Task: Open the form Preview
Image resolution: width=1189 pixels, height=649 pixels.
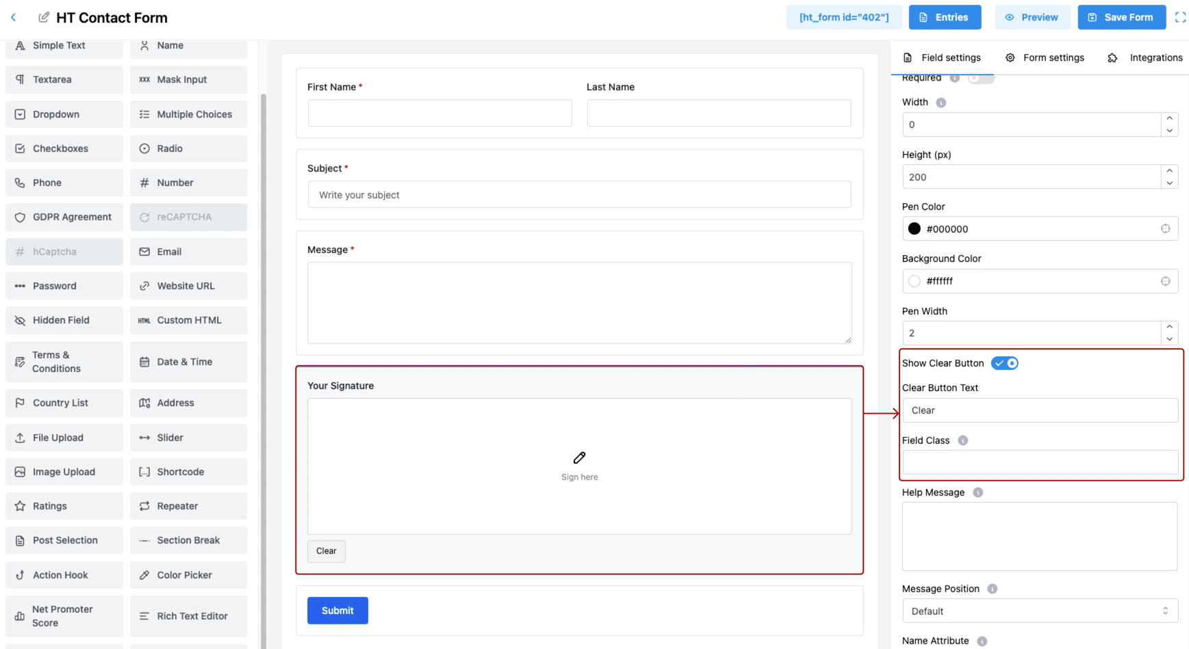Action: 1033,17
